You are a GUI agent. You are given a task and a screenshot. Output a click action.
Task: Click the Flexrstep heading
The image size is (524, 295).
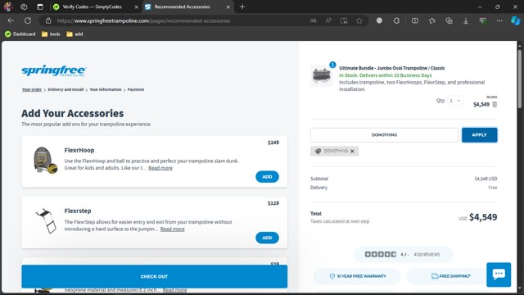(x=78, y=211)
